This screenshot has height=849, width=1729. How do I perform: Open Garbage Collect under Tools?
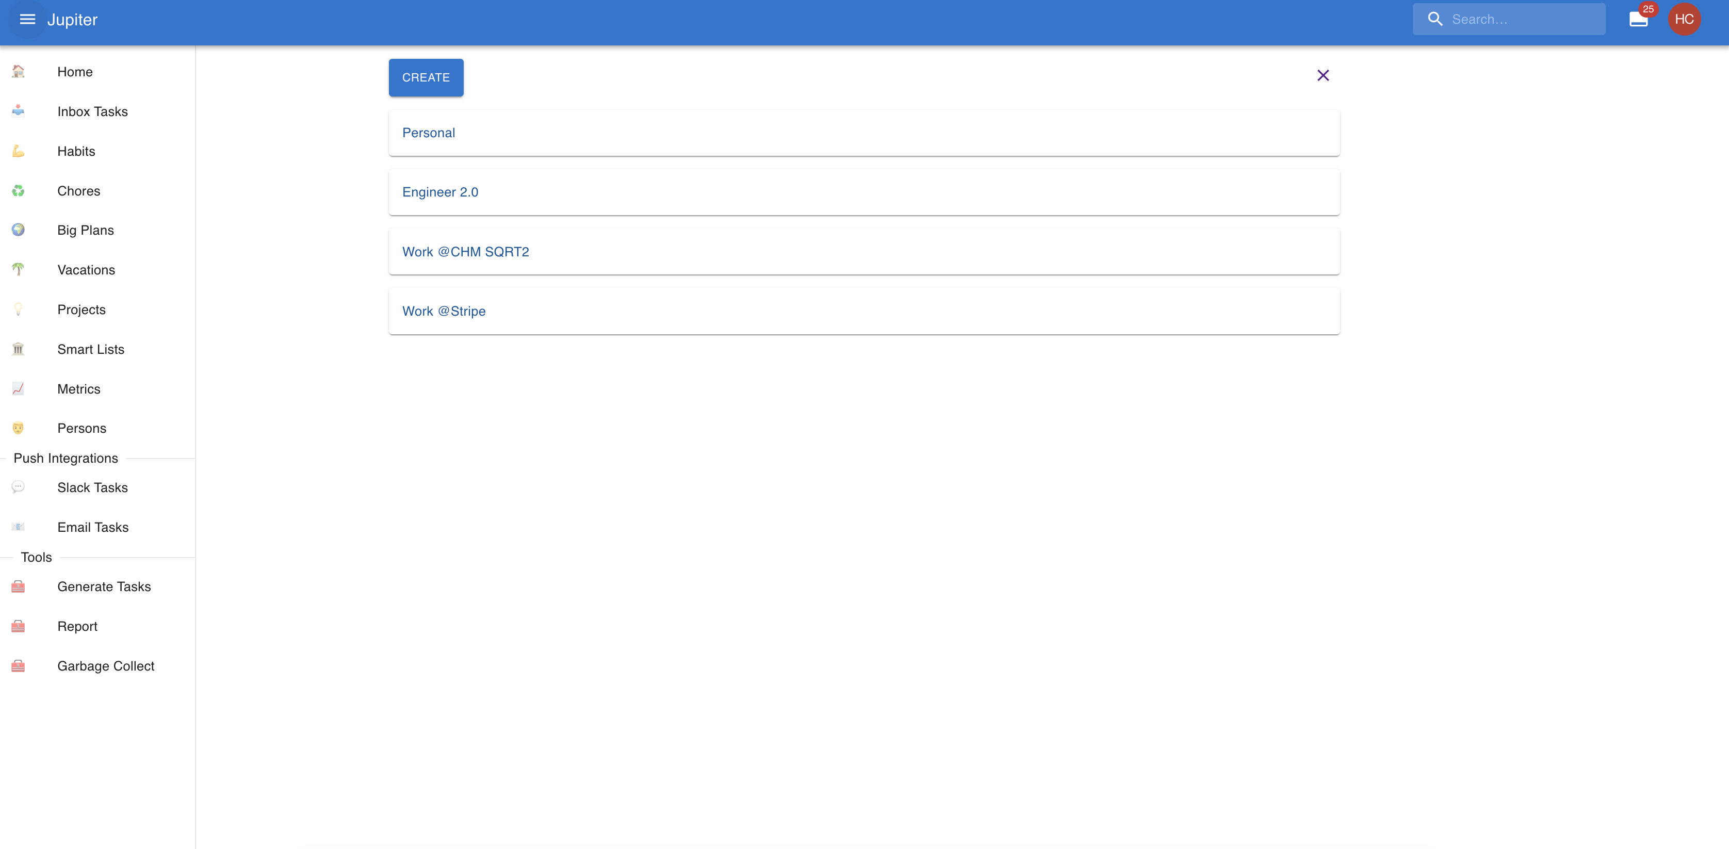click(105, 666)
